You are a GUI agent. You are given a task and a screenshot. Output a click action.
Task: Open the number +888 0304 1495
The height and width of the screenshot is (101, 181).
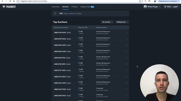(x=60, y=52)
